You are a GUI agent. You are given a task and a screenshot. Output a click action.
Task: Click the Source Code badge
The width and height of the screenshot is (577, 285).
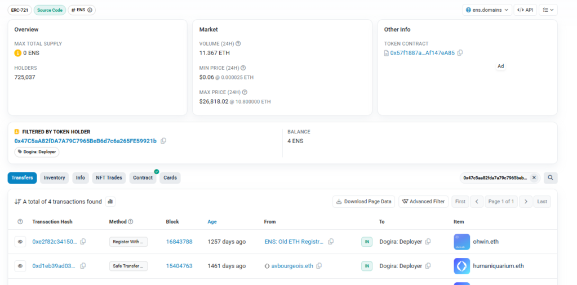coord(50,10)
